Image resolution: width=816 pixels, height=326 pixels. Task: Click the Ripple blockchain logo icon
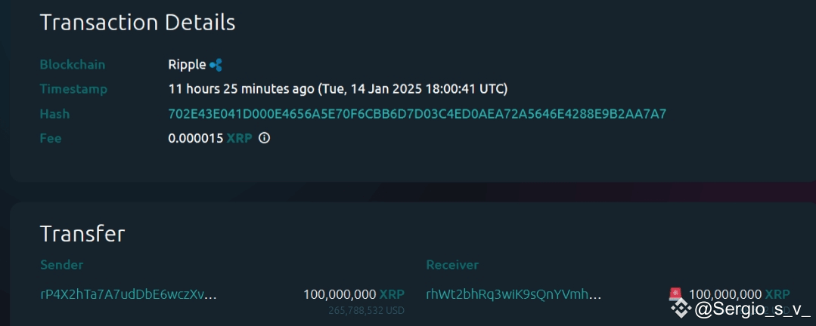[216, 65]
